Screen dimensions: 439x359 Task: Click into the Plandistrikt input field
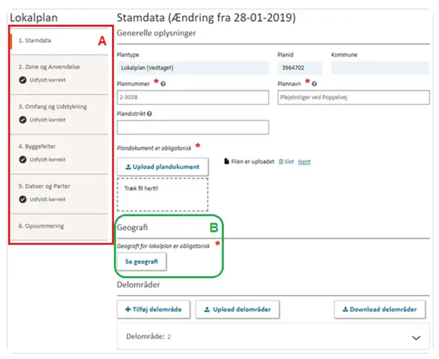coord(192,127)
